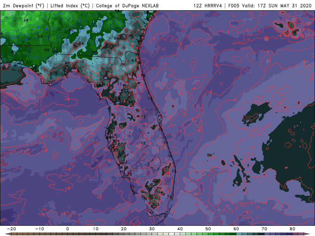Click the "56" dewpoint station value

pos(46,50)
